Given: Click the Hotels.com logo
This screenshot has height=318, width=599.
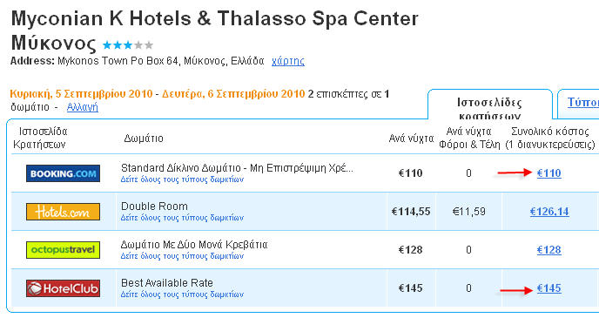Looking at the screenshot, I should [x=63, y=212].
